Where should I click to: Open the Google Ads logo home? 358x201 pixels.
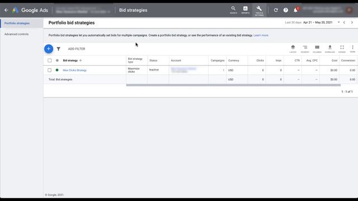click(x=30, y=10)
